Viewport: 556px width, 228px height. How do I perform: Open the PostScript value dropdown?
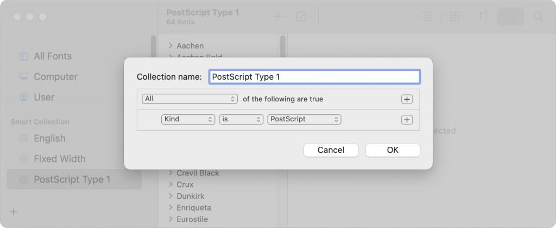pyautogui.click(x=304, y=119)
